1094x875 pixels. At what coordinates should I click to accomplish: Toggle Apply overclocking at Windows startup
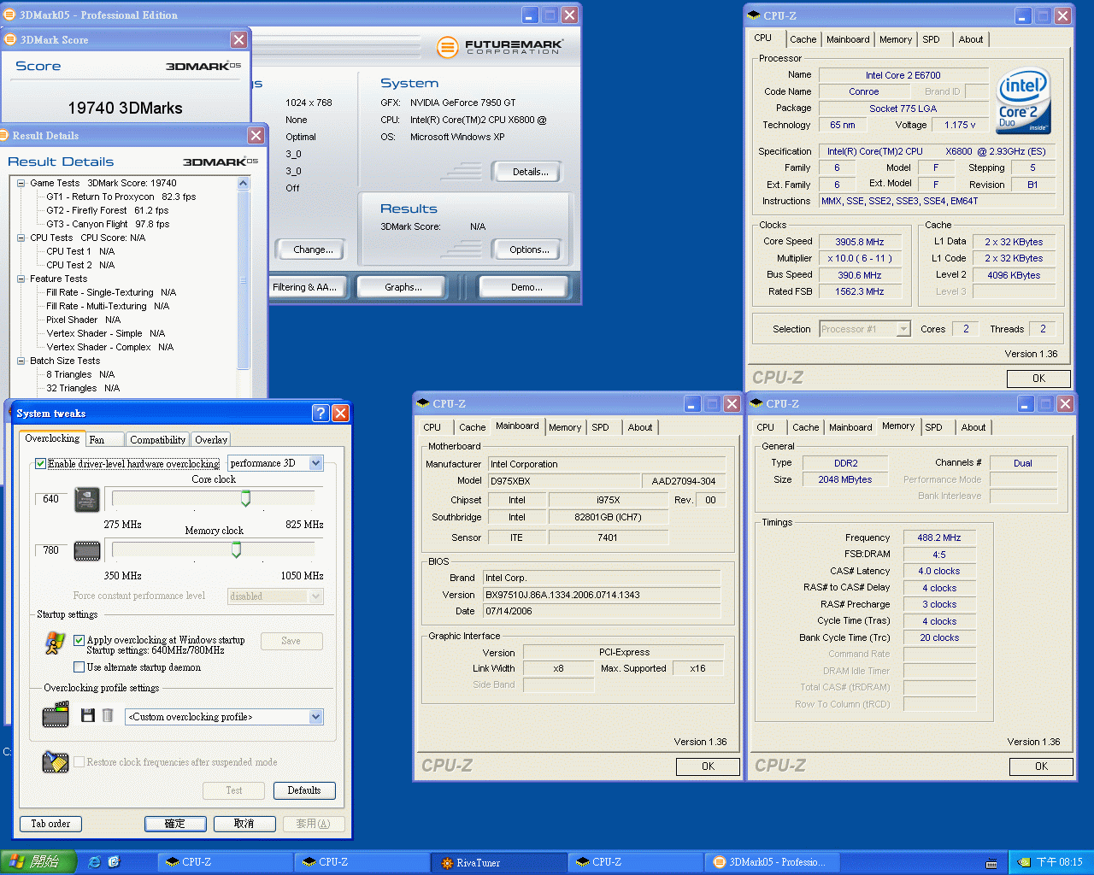pyautogui.click(x=79, y=640)
